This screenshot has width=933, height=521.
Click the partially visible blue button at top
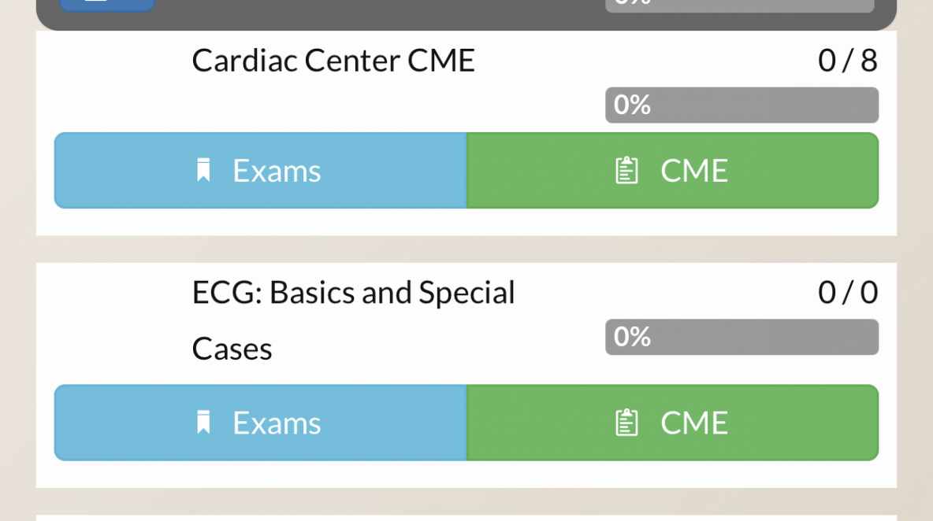(107, 6)
